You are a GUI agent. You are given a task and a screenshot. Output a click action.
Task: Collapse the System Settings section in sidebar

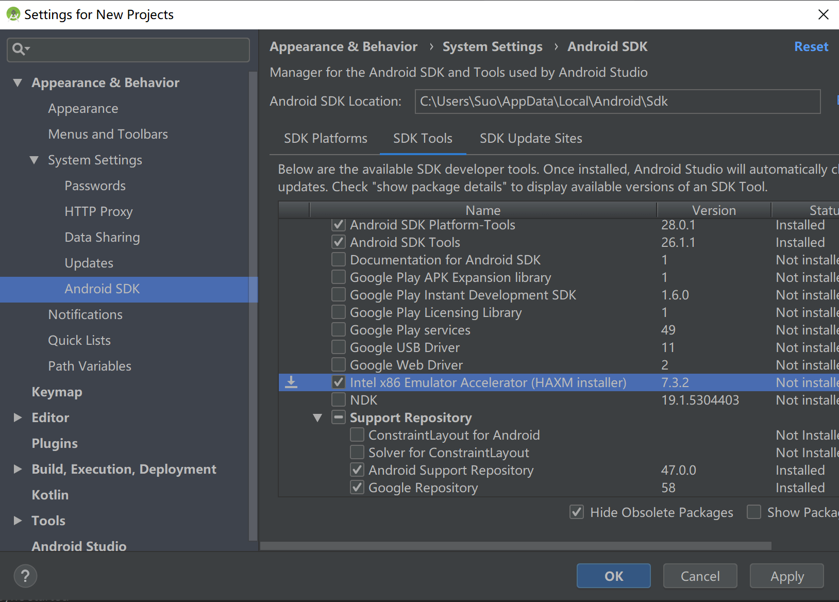click(34, 160)
